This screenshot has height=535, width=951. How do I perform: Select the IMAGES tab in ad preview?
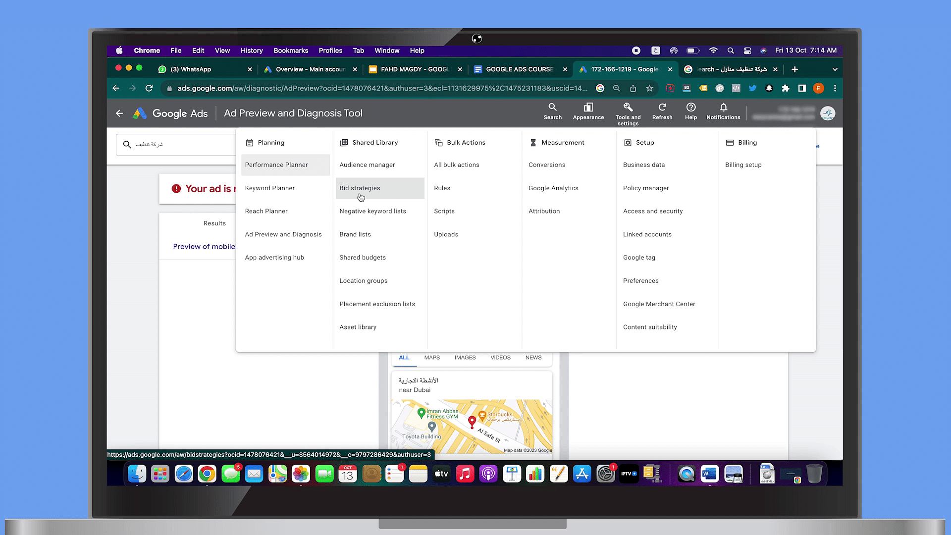[x=465, y=358]
